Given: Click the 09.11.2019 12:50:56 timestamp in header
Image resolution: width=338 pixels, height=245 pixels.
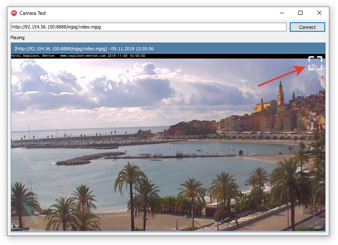Looking at the screenshot, I should coord(132,49).
